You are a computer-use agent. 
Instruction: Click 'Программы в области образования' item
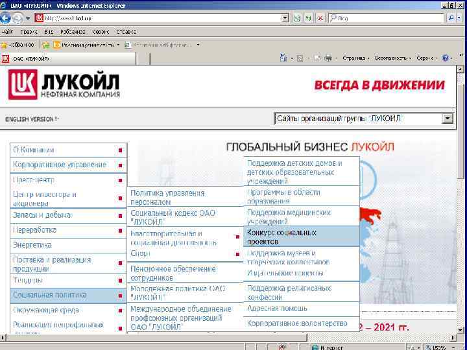pos(302,196)
